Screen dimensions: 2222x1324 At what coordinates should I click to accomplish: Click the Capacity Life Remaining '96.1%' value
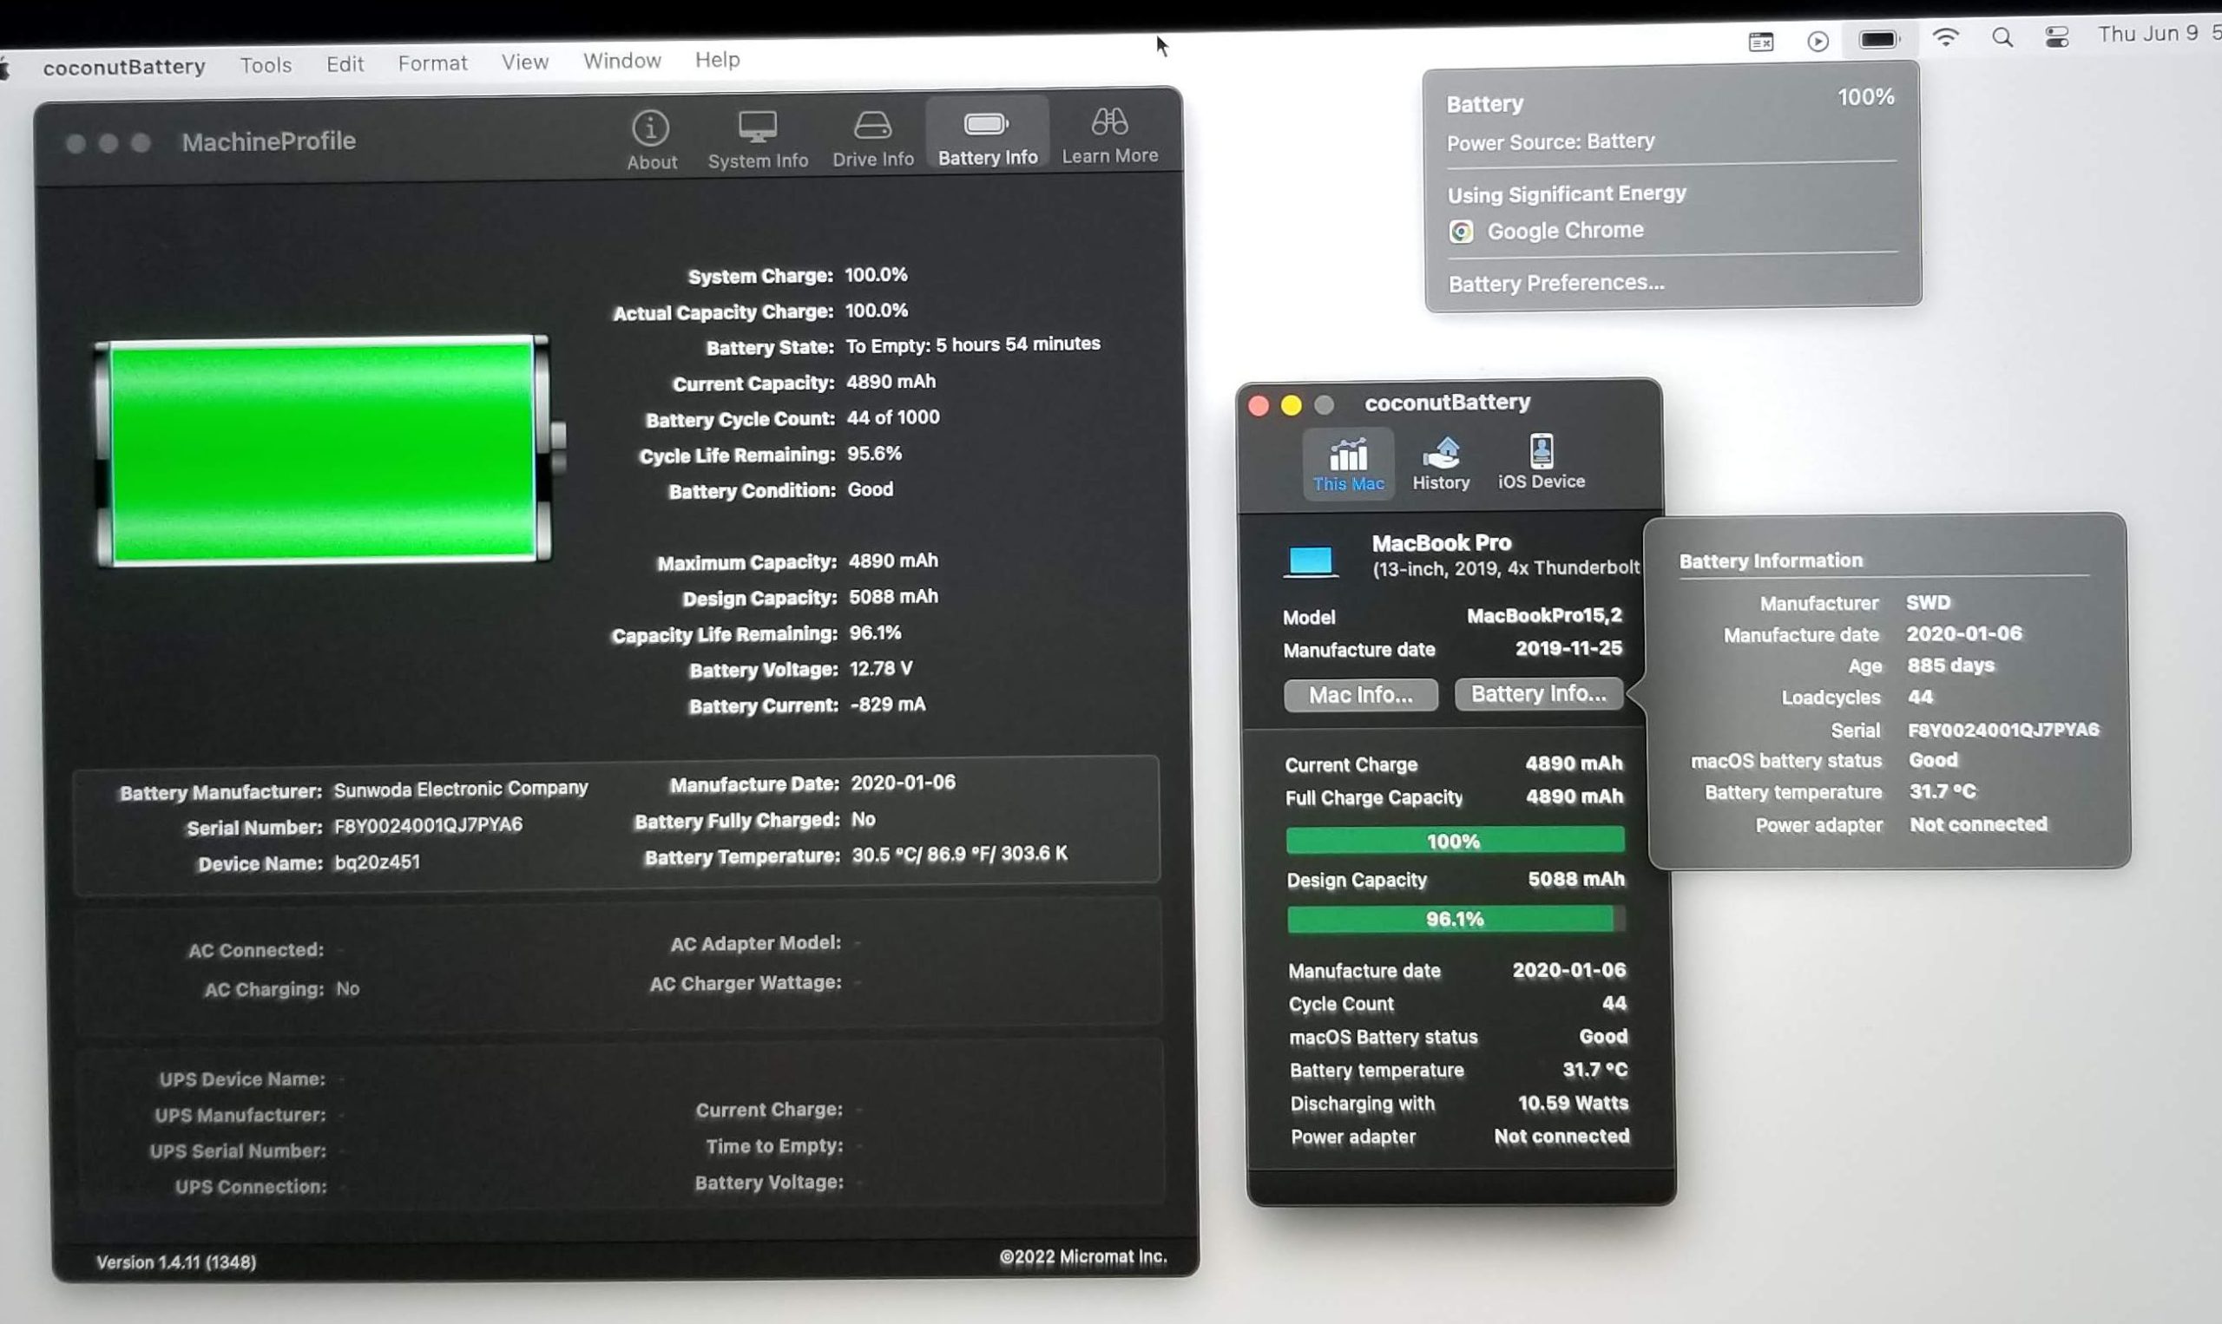pos(875,633)
